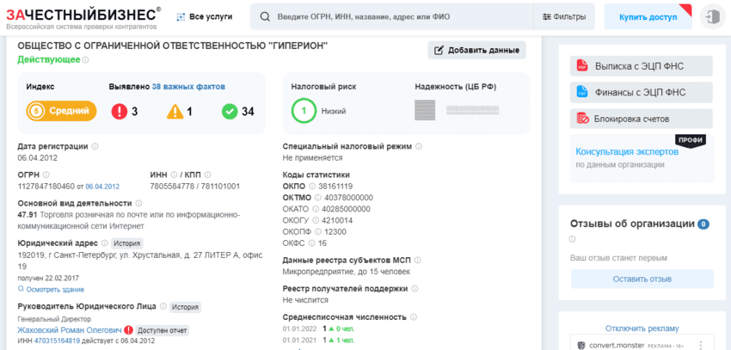Click the Оставить отзыв button
Viewport: 731px width, 350px height.
tap(642, 279)
